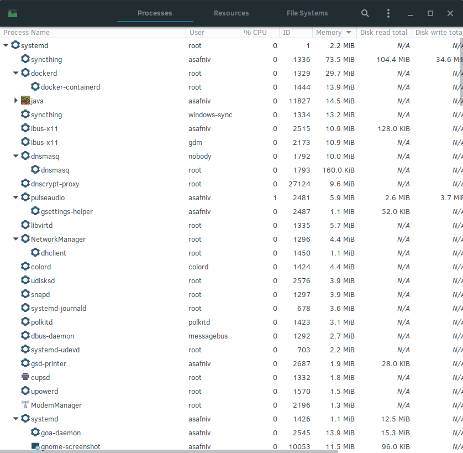Click user name polkitd
Image resolution: width=463 pixels, height=453 pixels.
click(199, 322)
